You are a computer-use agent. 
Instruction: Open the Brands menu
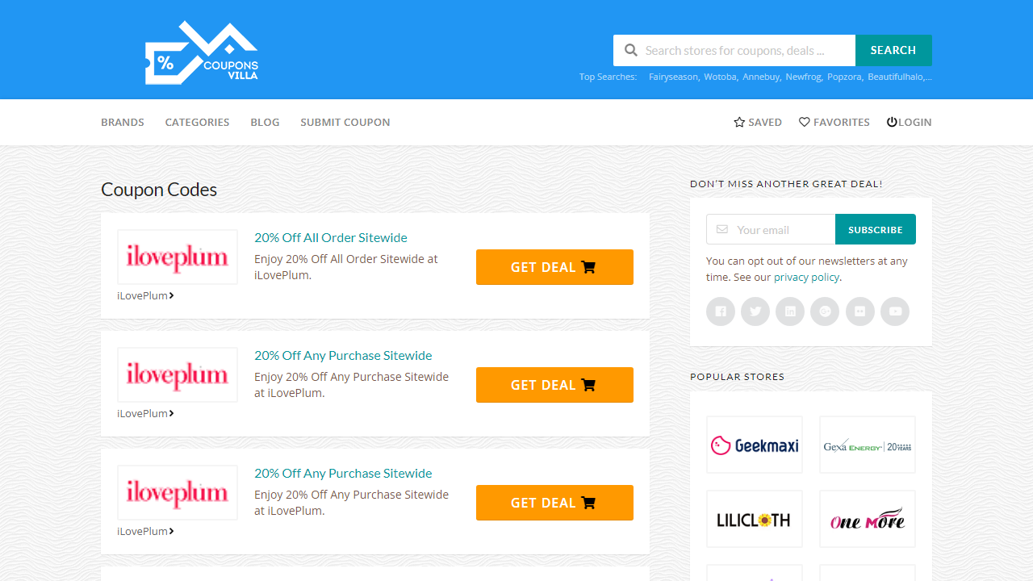coord(123,123)
